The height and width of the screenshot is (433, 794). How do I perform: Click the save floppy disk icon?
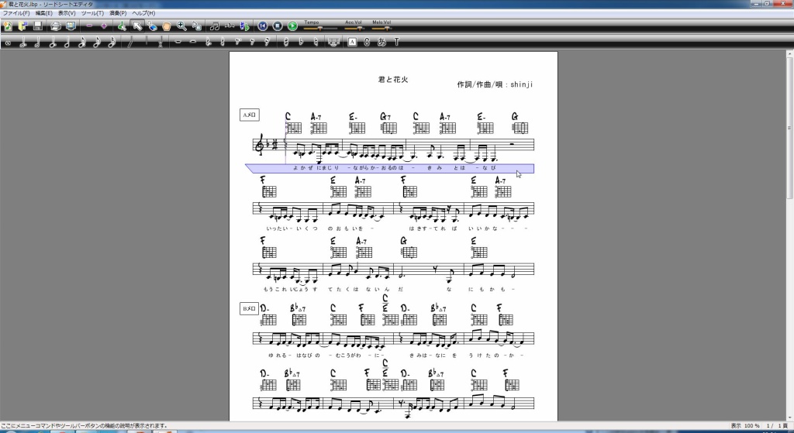pyautogui.click(x=37, y=26)
